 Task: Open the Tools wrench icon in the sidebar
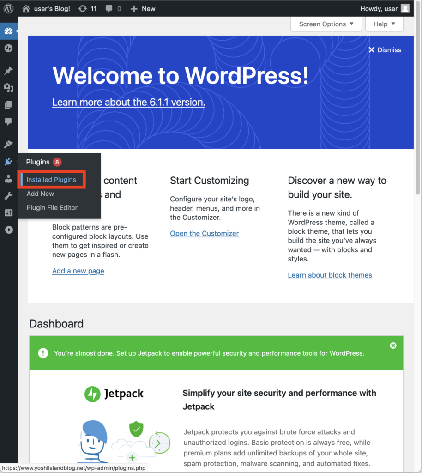tap(8, 196)
